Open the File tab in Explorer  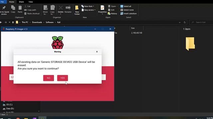(2, 2)
